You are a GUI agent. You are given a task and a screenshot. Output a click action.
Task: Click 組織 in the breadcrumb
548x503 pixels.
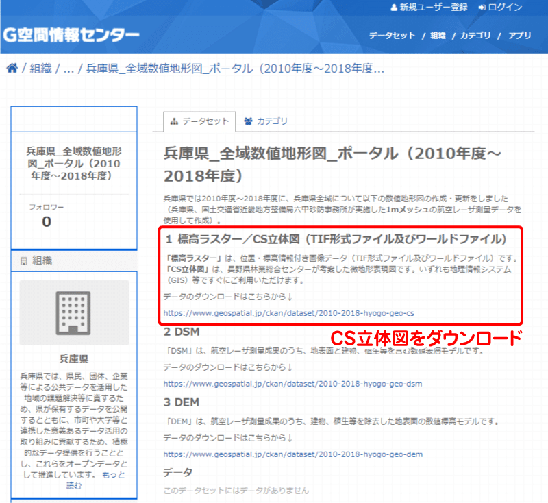click(x=40, y=68)
